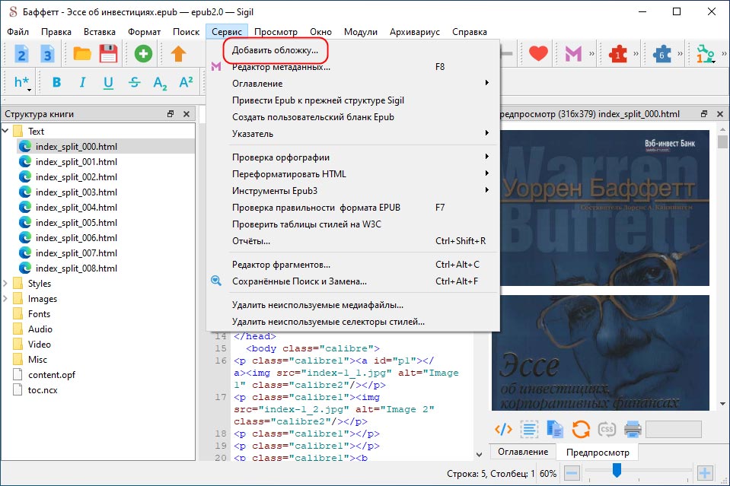Expand the Images folder
Screen dimensions: 730x486
pyautogui.click(x=5, y=299)
